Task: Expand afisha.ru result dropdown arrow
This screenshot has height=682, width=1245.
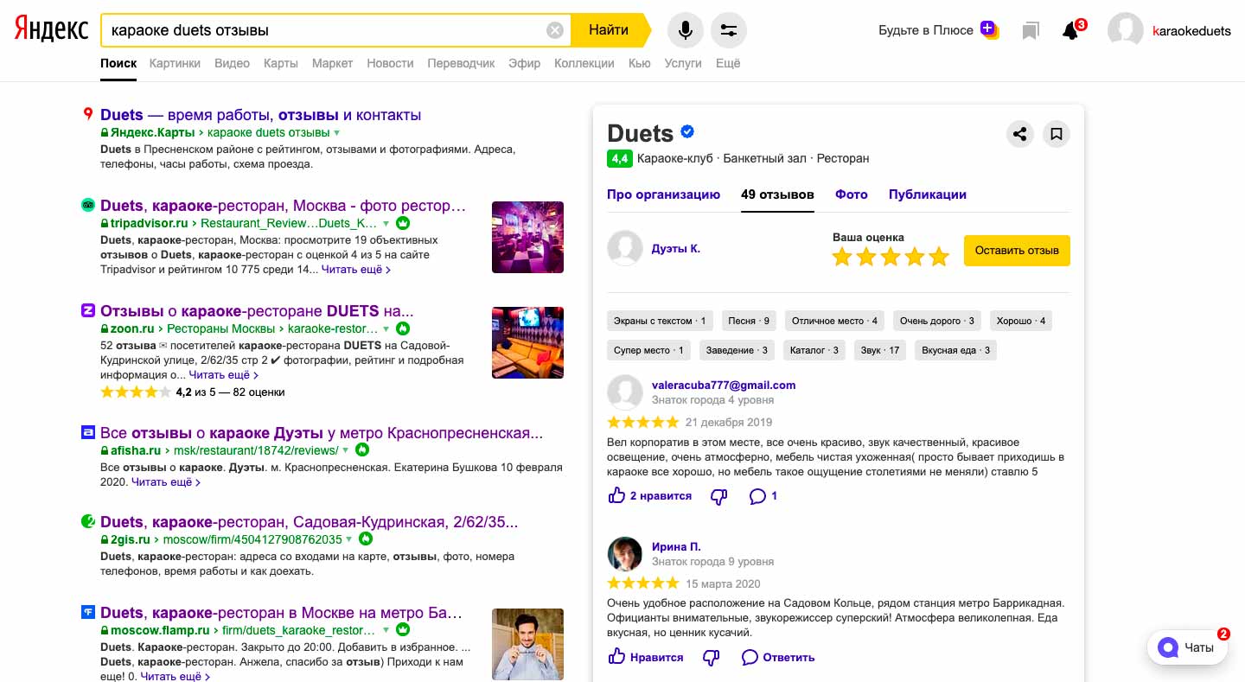Action: point(346,450)
